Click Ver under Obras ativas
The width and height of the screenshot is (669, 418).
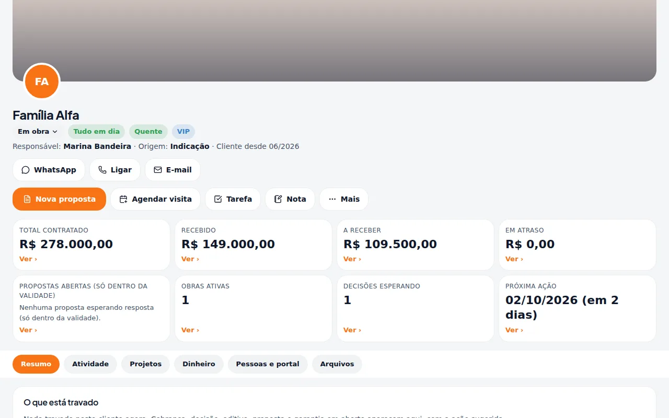click(190, 330)
